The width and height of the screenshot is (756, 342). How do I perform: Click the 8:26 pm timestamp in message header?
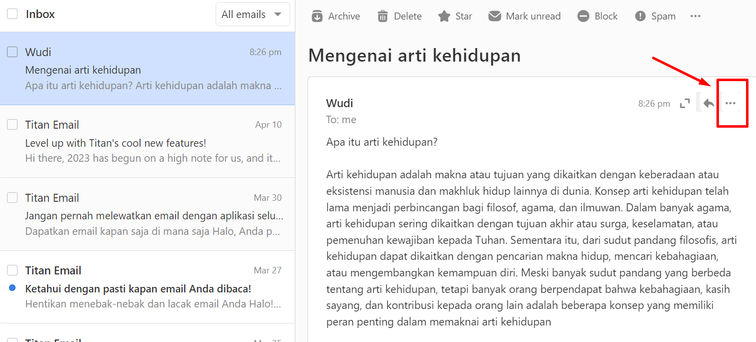[654, 104]
